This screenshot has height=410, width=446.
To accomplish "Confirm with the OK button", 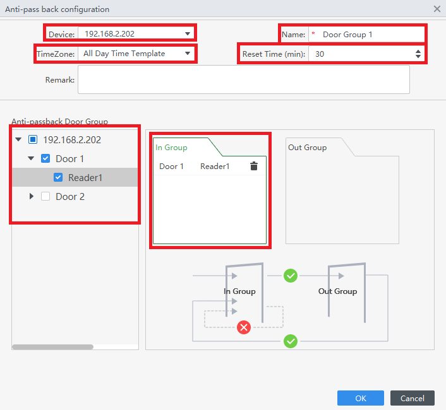I will click(360, 398).
